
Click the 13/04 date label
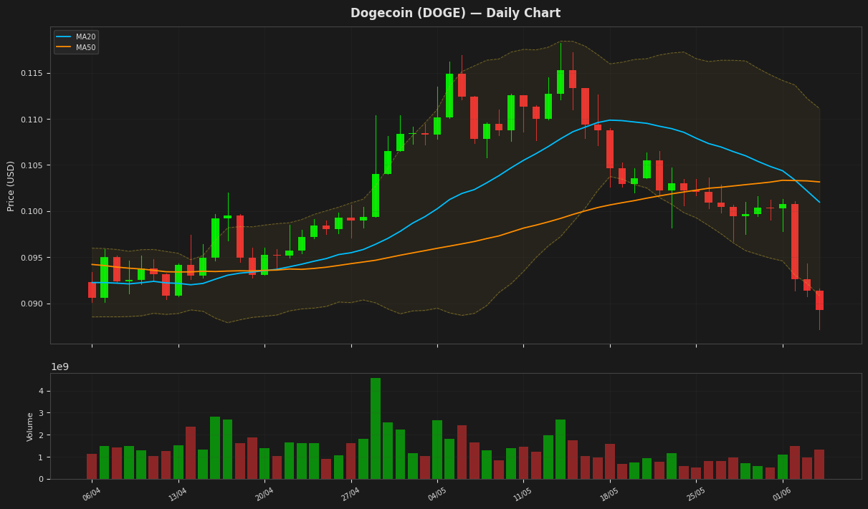point(178,494)
